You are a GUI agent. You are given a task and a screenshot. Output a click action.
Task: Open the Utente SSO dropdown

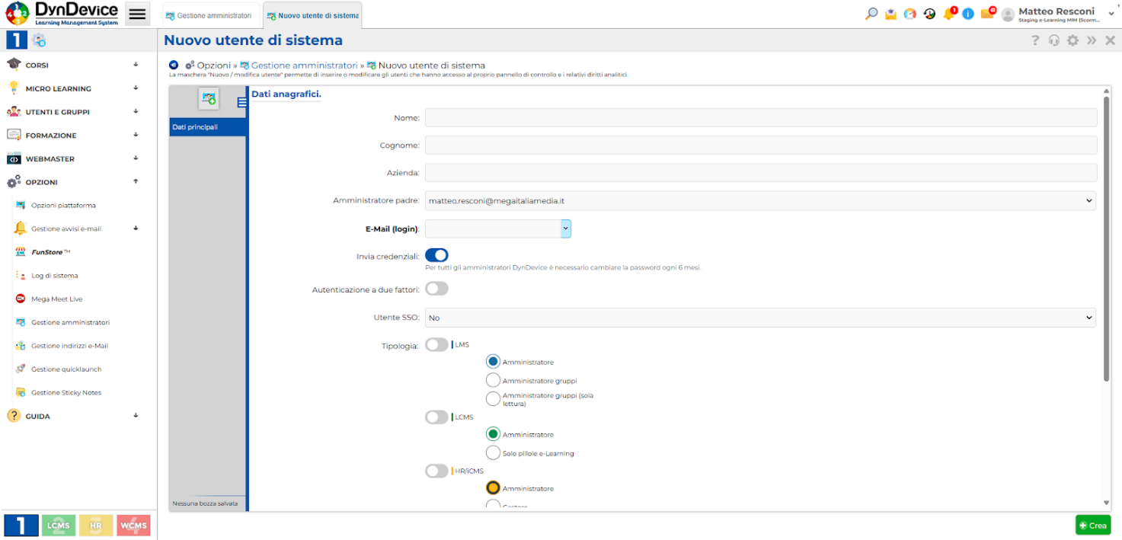coord(759,318)
